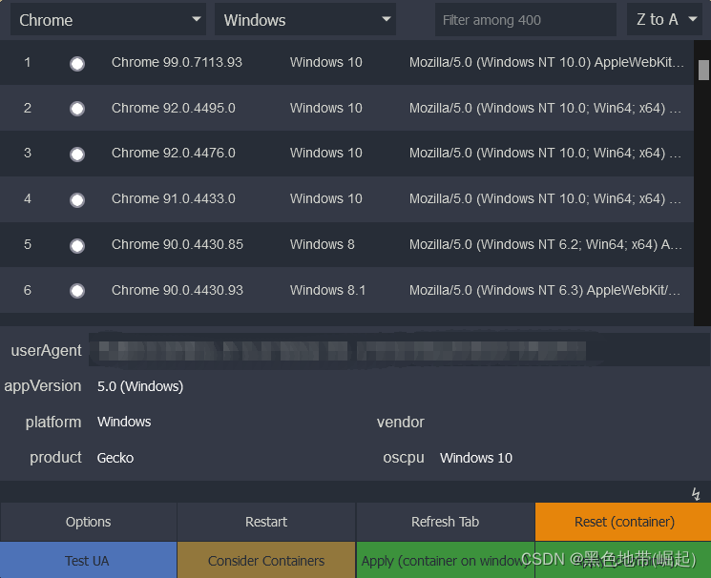
Task: Click the list's vertical scrollbar thumb
Action: point(703,70)
